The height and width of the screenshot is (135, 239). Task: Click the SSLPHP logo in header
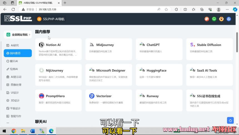[18, 19]
